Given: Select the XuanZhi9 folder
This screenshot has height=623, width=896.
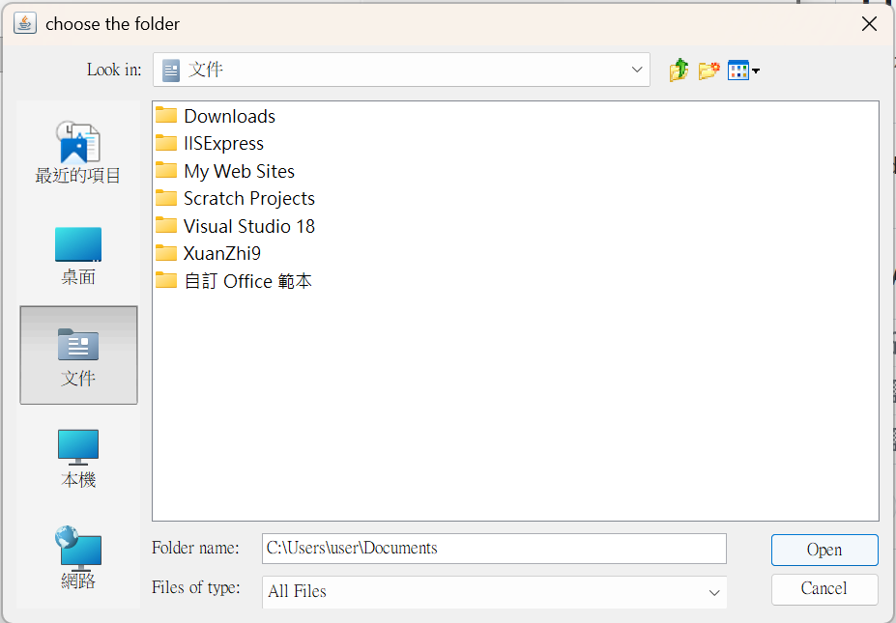Looking at the screenshot, I should pyautogui.click(x=221, y=253).
